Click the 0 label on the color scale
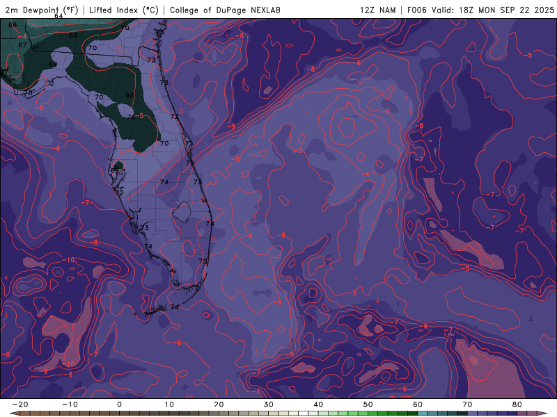 [119, 404]
